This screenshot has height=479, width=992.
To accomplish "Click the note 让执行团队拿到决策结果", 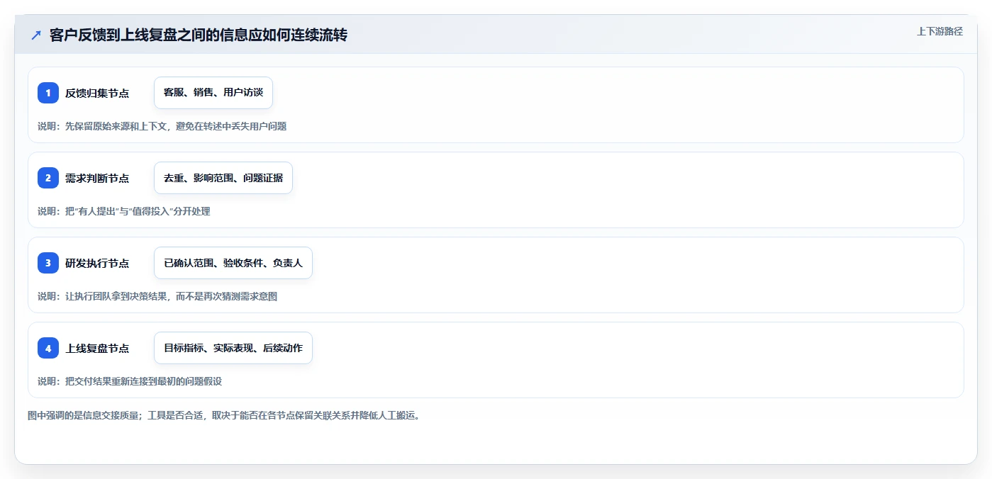I will (116, 296).
